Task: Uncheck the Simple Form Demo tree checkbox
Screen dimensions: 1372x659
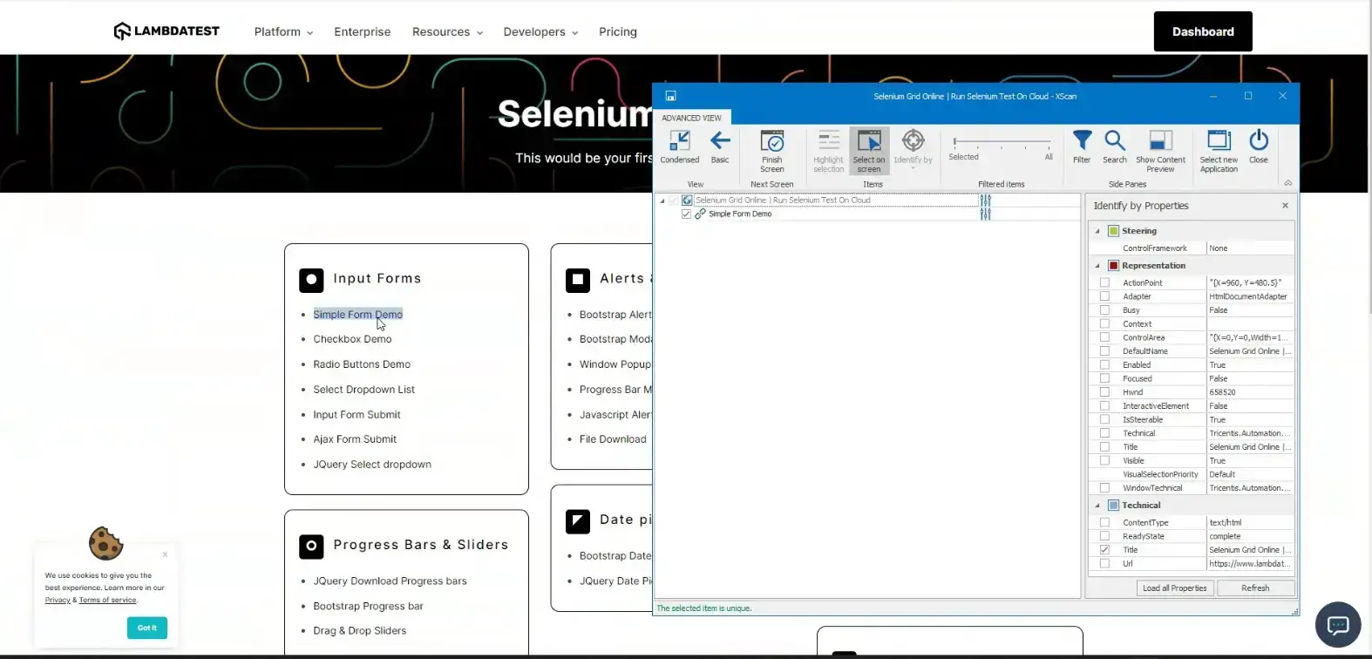Action: click(687, 214)
